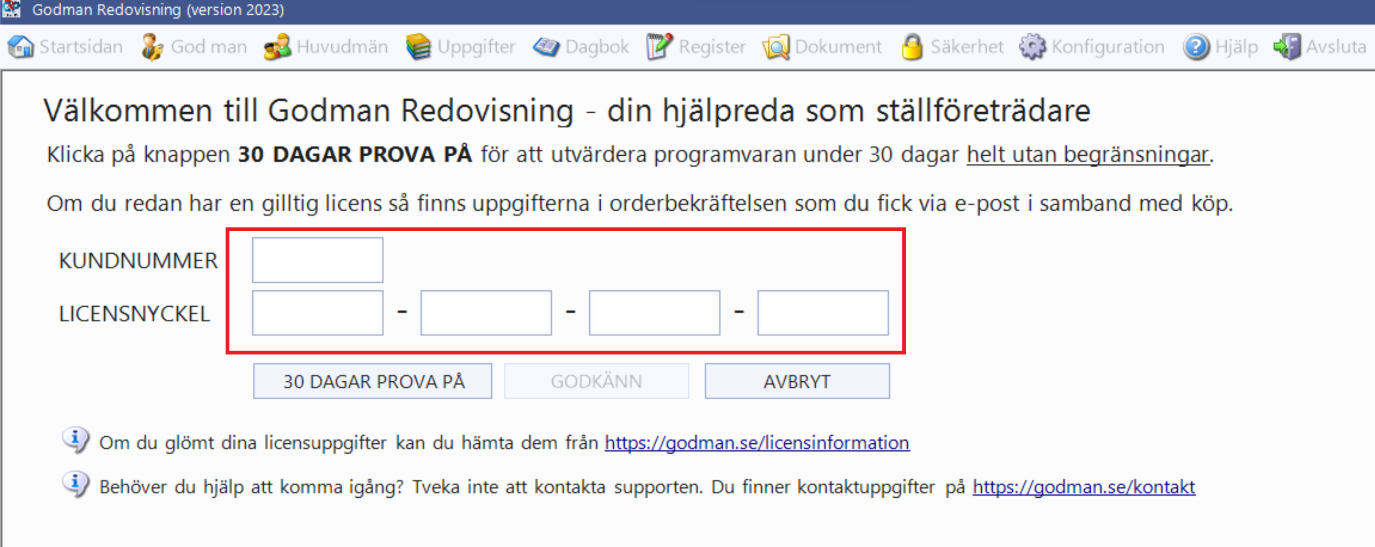Open the Register menu label

[712, 47]
